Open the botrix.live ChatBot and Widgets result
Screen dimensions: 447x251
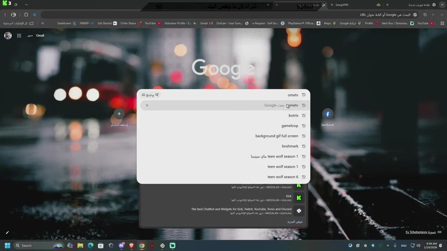click(x=223, y=211)
